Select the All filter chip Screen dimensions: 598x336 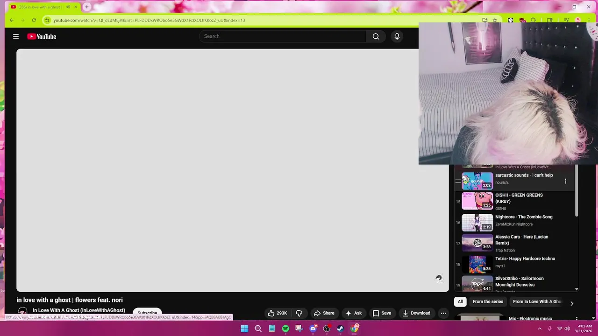click(460, 301)
